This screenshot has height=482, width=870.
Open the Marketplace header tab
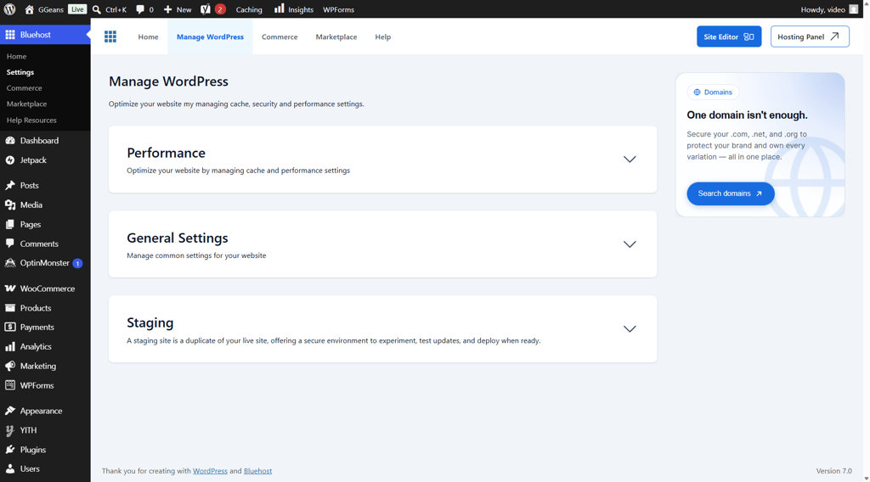tap(336, 36)
